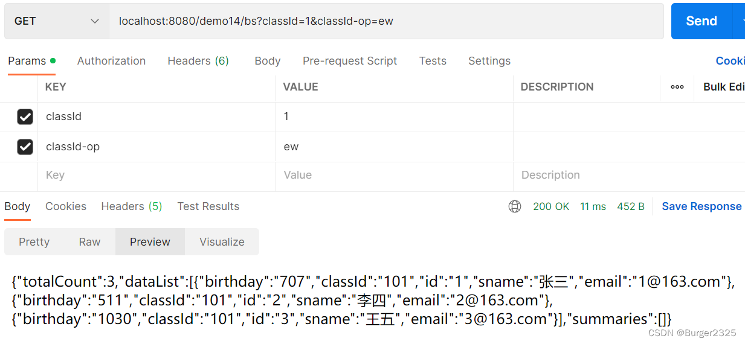Switch to the Authorization tab
Viewport: 745px width, 344px height.
coord(111,61)
